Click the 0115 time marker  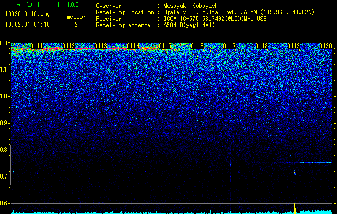[165, 46]
